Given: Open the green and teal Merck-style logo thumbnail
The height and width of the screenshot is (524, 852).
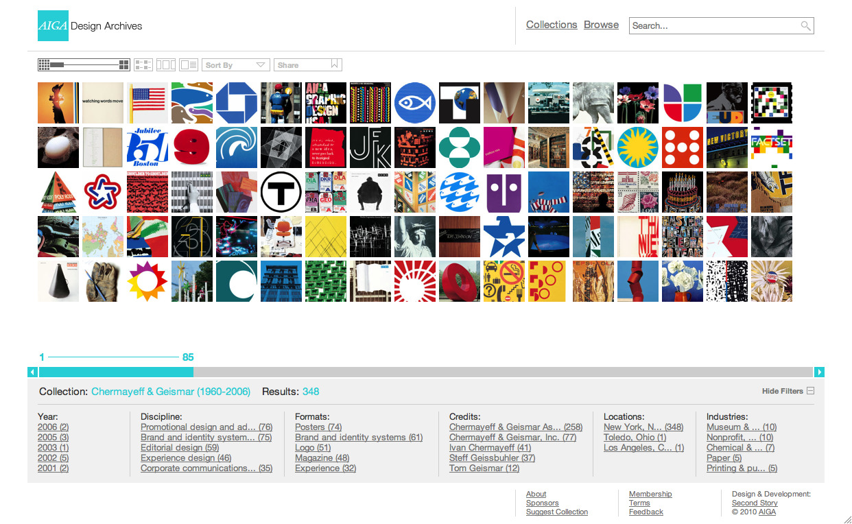Looking at the screenshot, I should (x=460, y=147).
